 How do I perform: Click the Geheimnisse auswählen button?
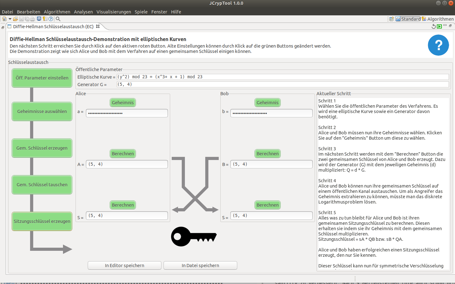click(42, 111)
